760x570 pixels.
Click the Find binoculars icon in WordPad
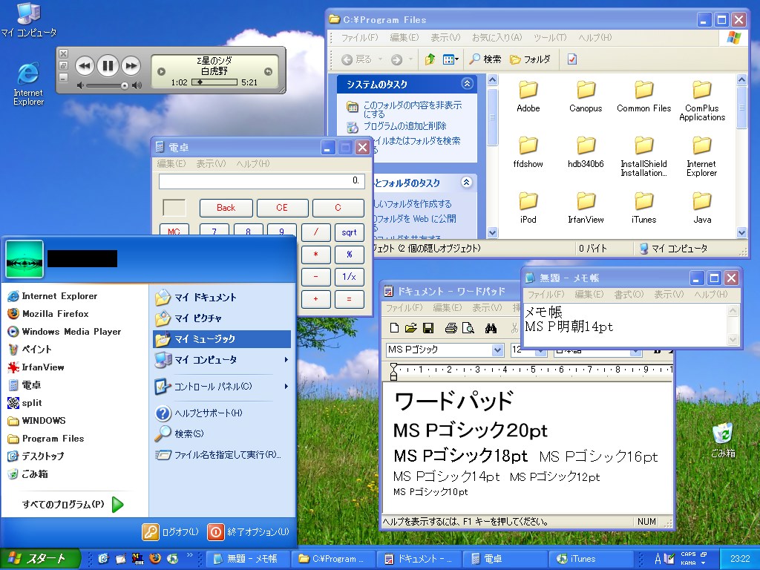(x=491, y=328)
